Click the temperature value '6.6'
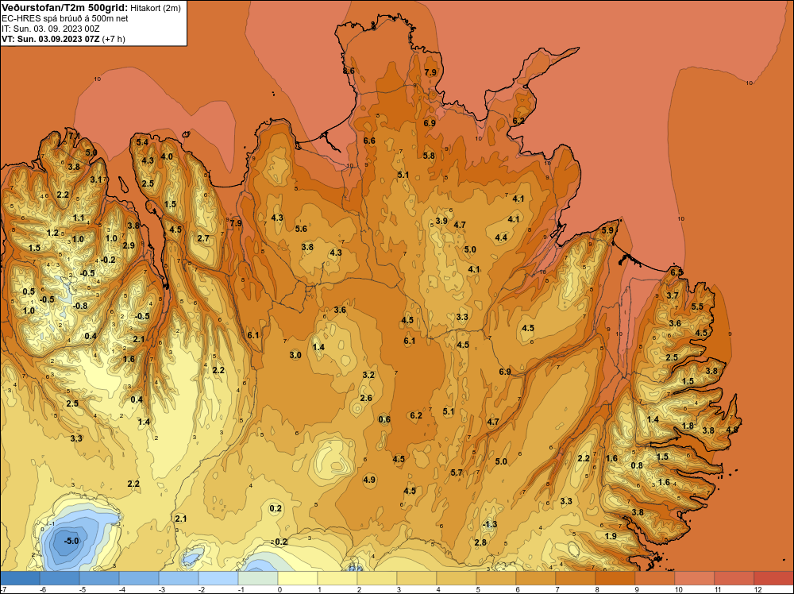Image resolution: width=794 pixels, height=594 pixels. point(369,141)
